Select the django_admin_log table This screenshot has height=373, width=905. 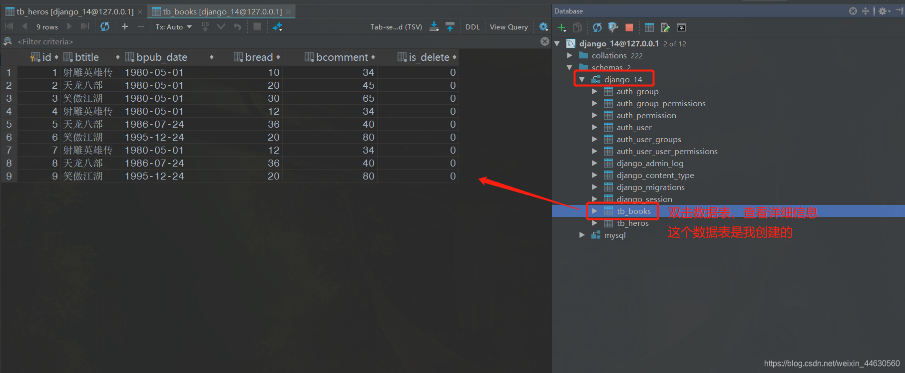(650, 163)
